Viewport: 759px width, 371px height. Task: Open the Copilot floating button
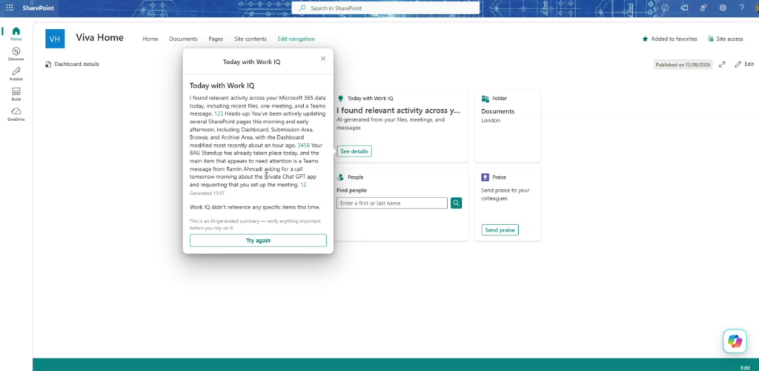coord(735,341)
